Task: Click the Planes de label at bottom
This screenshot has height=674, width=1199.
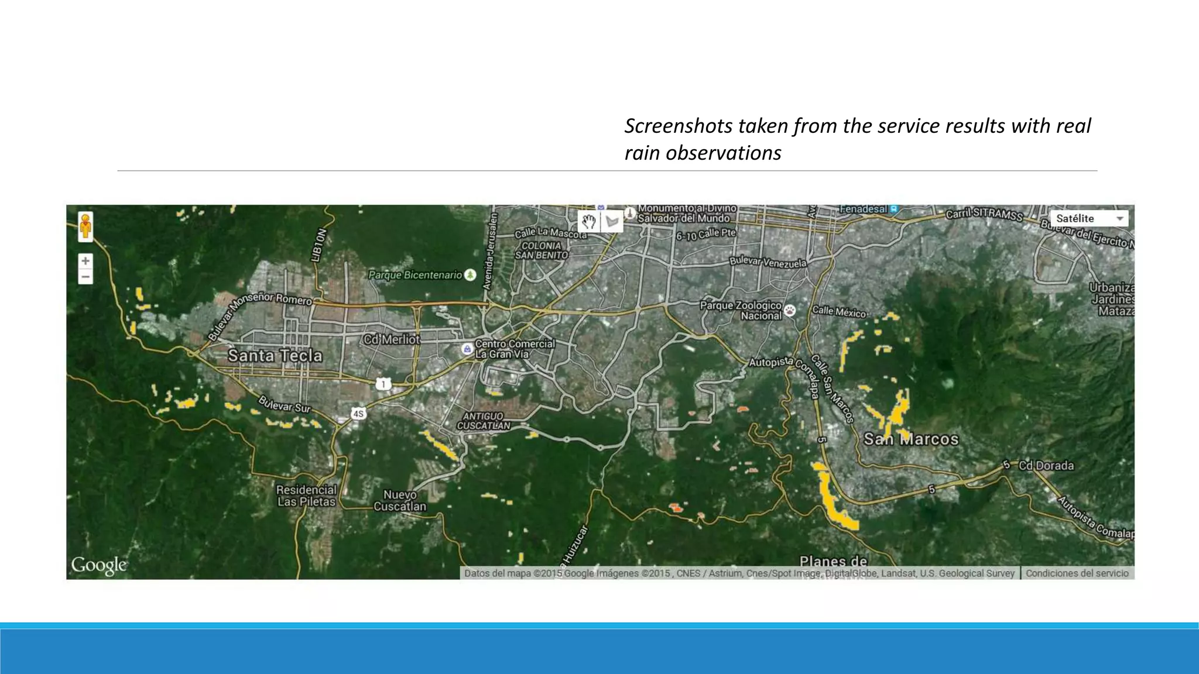Action: (833, 562)
